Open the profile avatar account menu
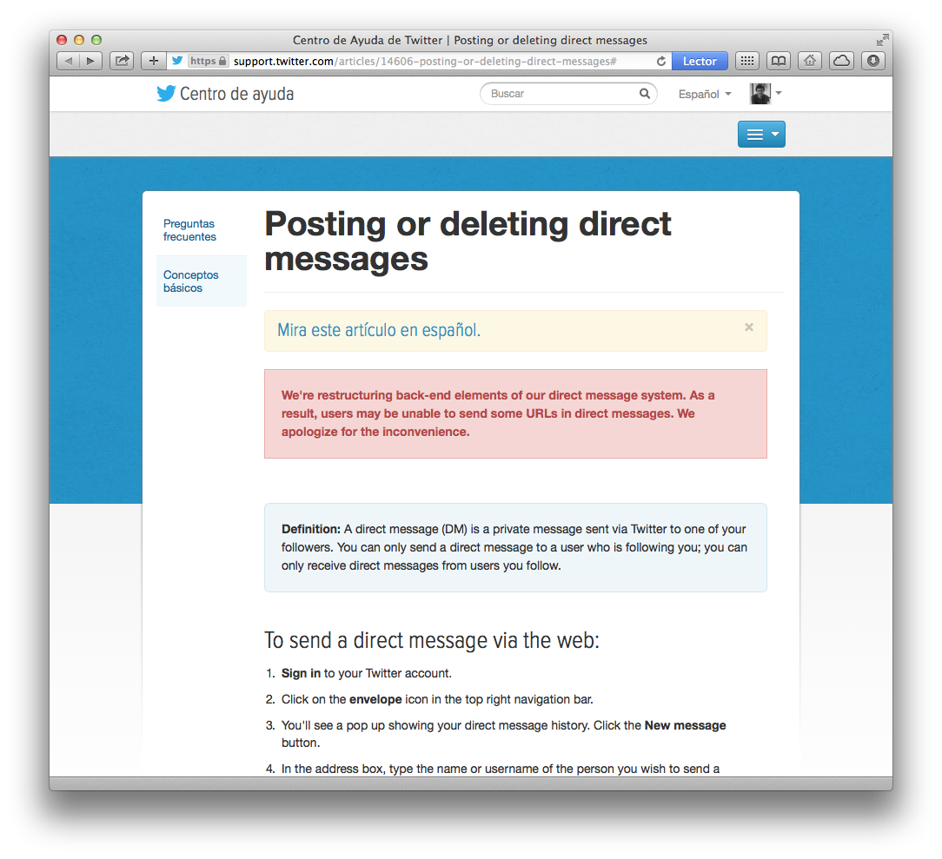Viewport: 942px width, 859px height. pyautogui.click(x=766, y=94)
